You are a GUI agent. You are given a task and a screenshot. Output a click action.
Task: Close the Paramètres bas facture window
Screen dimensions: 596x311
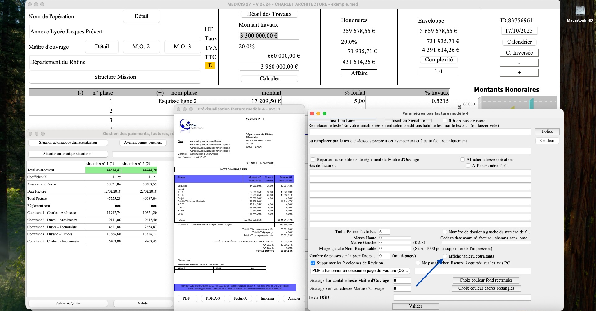(312, 113)
